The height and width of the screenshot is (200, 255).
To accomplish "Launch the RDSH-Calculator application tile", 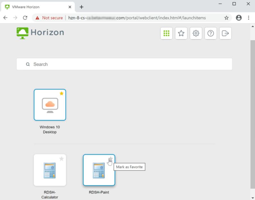I will pos(50,170).
